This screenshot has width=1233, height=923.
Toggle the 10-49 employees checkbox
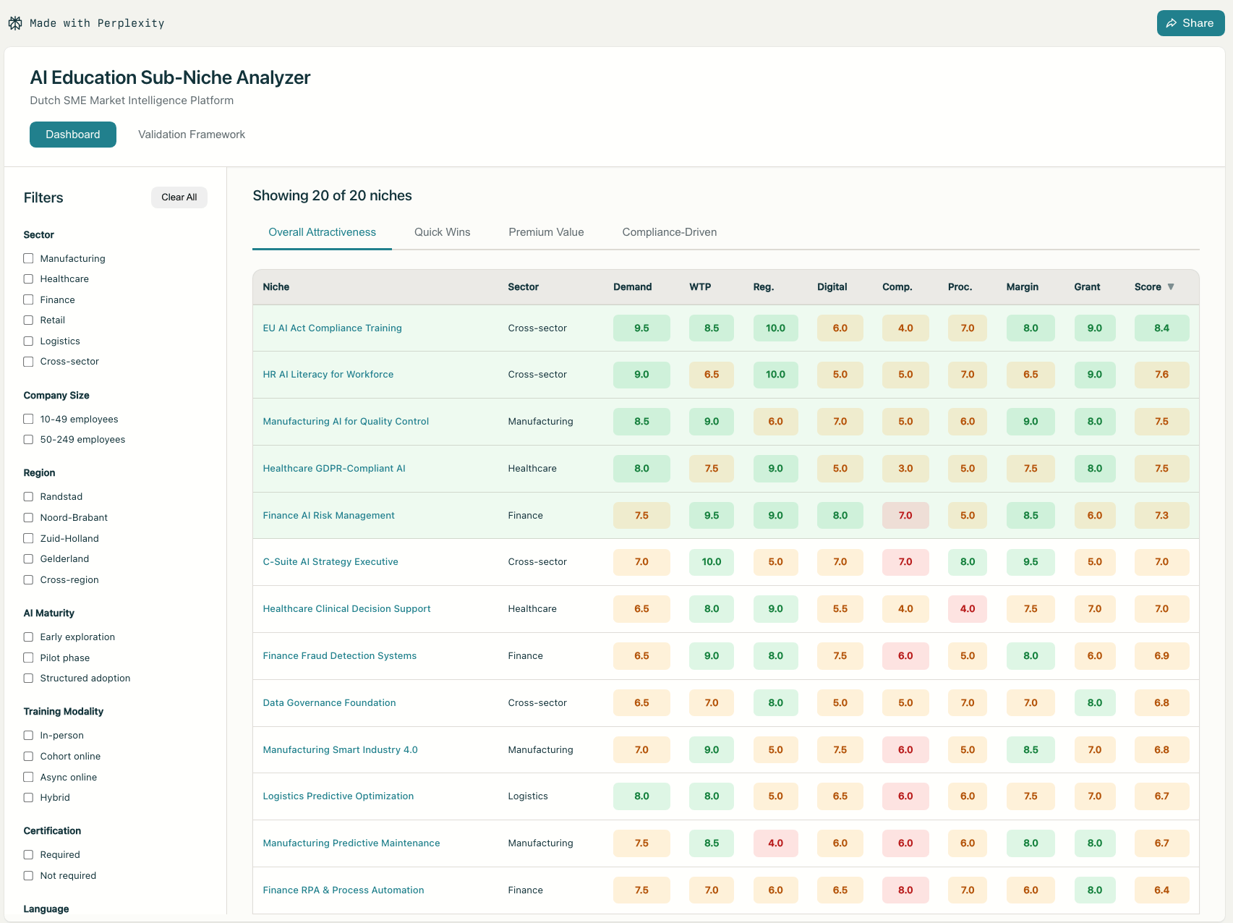pyautogui.click(x=29, y=419)
